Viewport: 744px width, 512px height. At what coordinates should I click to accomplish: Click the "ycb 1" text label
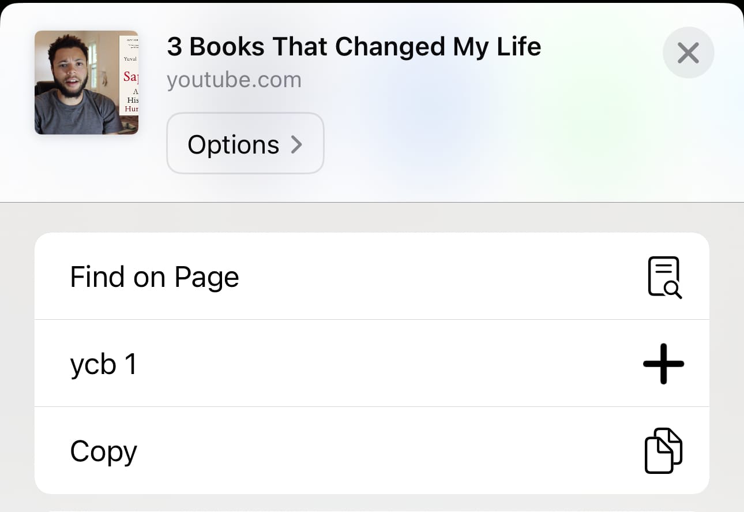[104, 364]
